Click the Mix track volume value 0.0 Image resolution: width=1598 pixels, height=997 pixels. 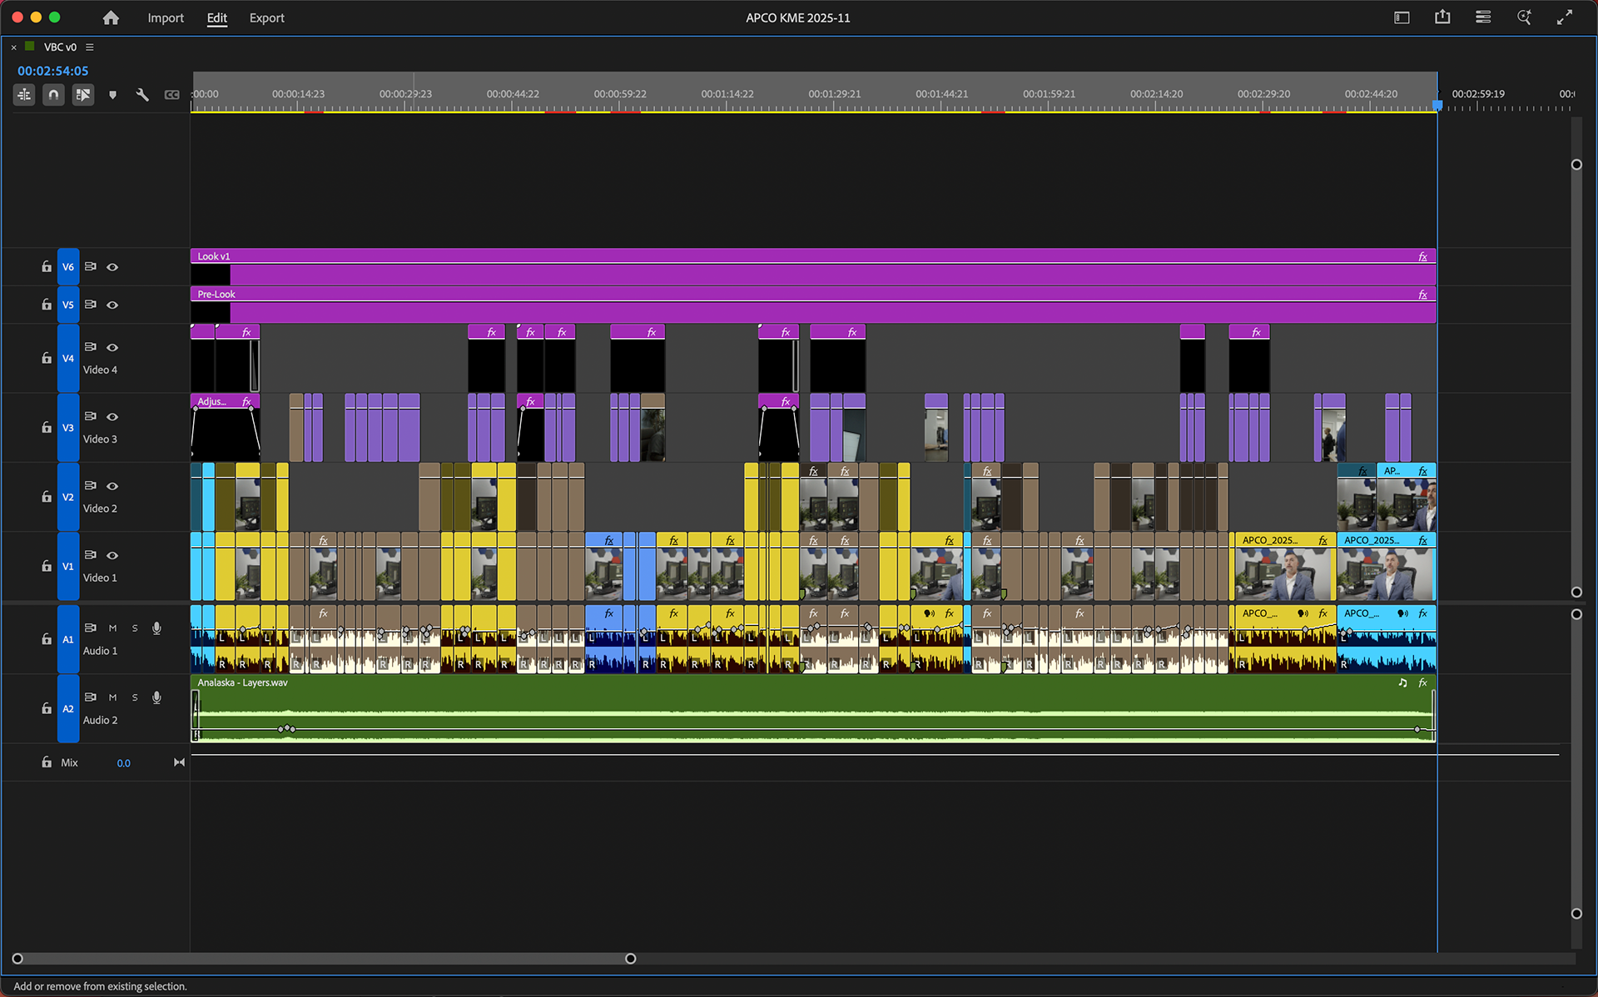pyautogui.click(x=123, y=763)
